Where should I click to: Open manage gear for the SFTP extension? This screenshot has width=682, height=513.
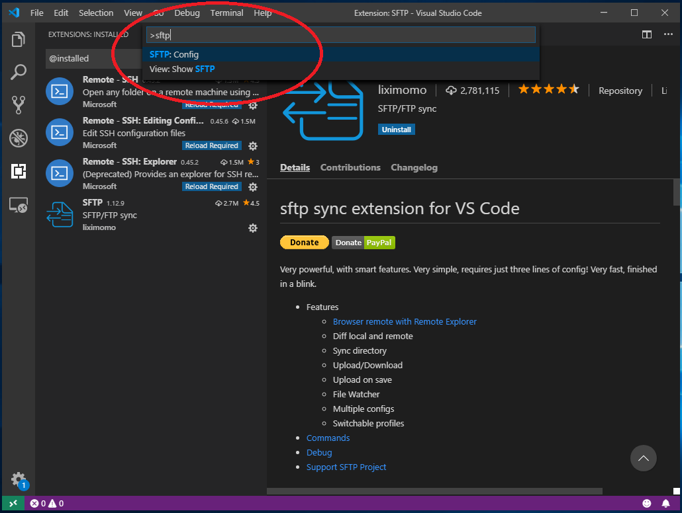pyautogui.click(x=253, y=228)
